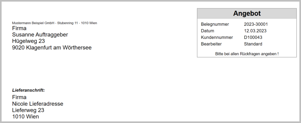Screen dimensions: 301x123
Task: Click Firma line above Nicole Lieferadresse
Action: point(19,97)
